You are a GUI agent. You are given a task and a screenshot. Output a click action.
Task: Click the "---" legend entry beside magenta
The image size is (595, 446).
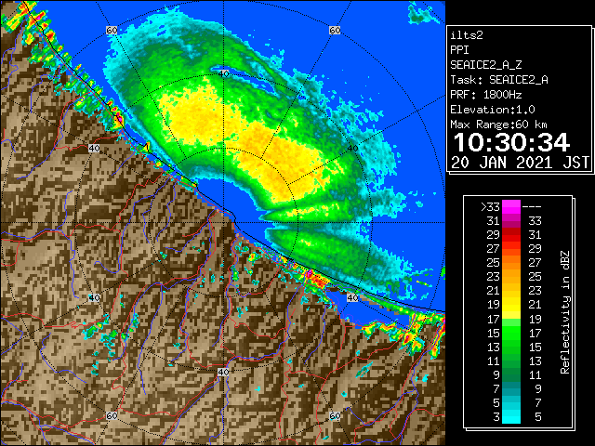(x=532, y=207)
